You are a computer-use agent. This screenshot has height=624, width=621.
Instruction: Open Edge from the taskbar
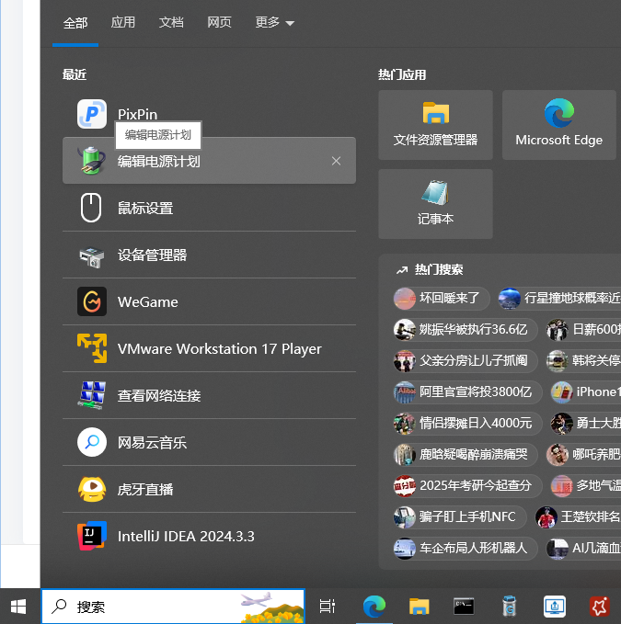374,607
